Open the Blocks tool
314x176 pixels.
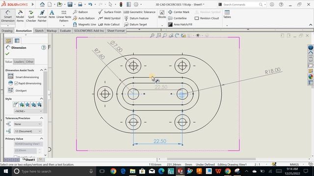tap(162, 14)
